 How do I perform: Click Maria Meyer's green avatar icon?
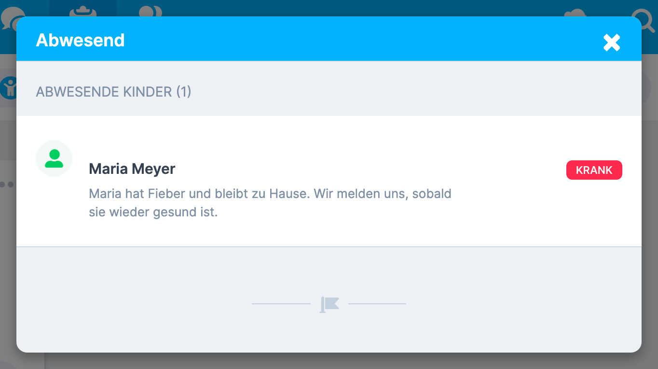(54, 158)
